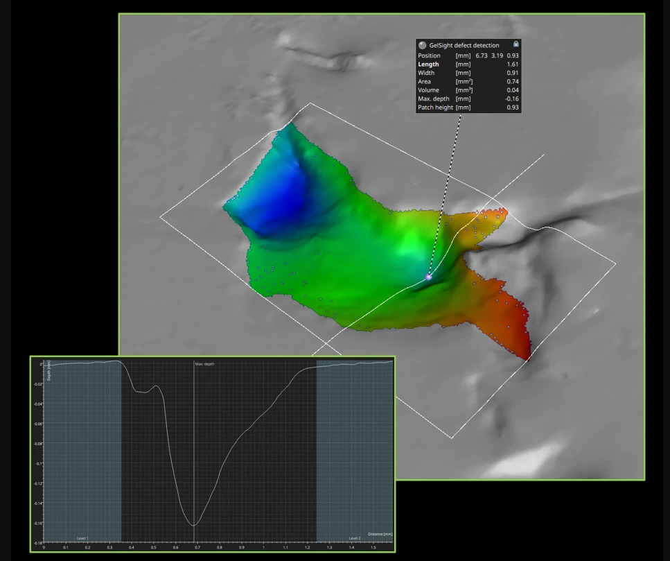Click the Length value 1.61
This screenshot has height=561, width=670.
pos(513,64)
